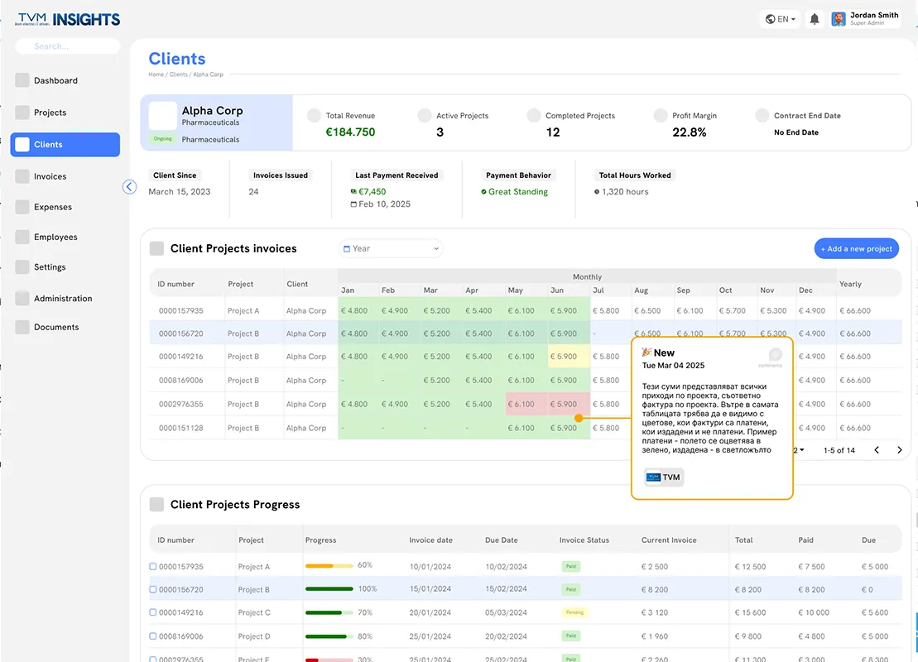
Task: Expand the EN language selector
Action: click(781, 19)
